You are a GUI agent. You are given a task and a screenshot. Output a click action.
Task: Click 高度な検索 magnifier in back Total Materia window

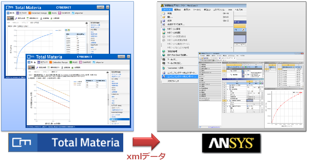[16, 18]
